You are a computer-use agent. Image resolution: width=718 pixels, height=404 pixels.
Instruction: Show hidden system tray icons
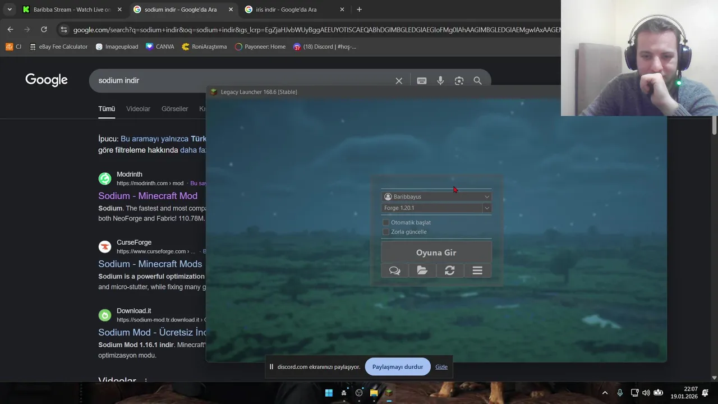click(x=605, y=393)
